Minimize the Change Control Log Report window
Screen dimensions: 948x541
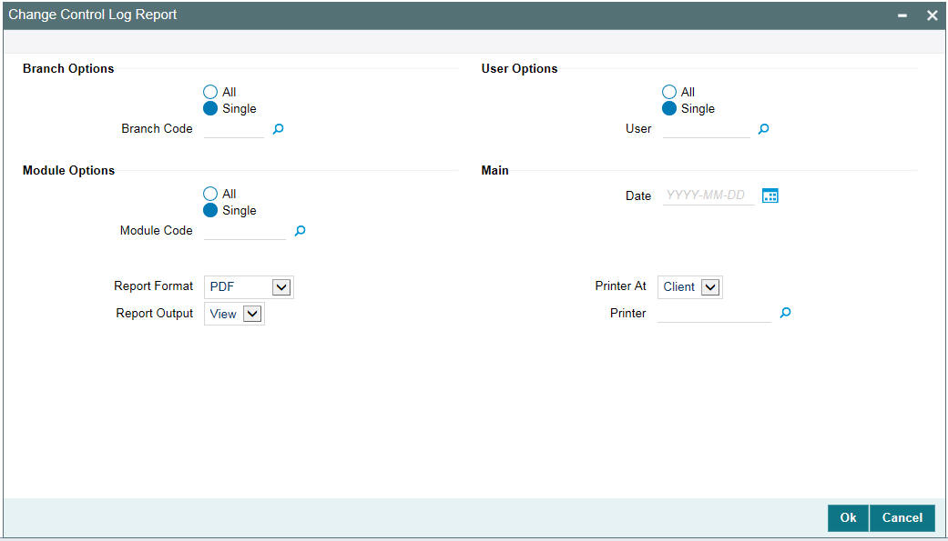(902, 15)
